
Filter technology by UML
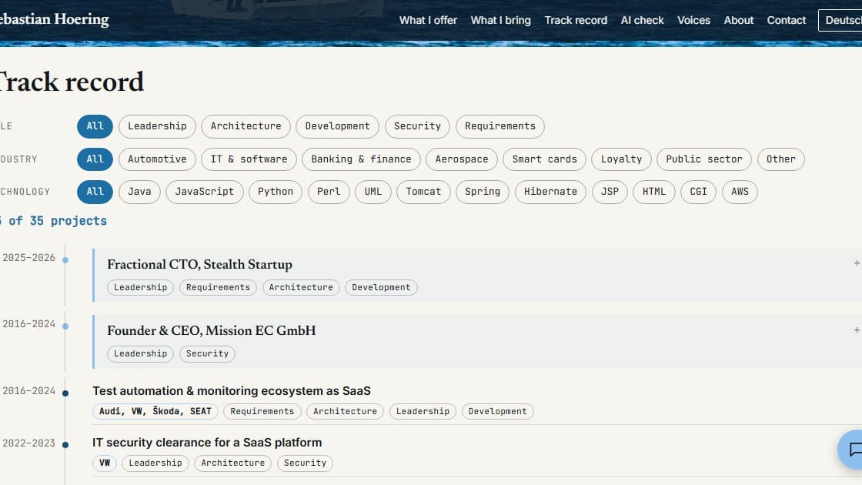373,192
